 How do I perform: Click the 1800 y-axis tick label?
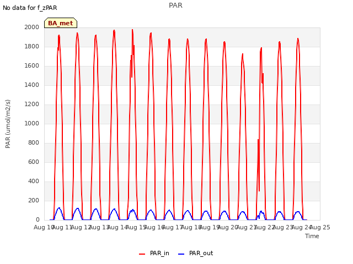32,46
